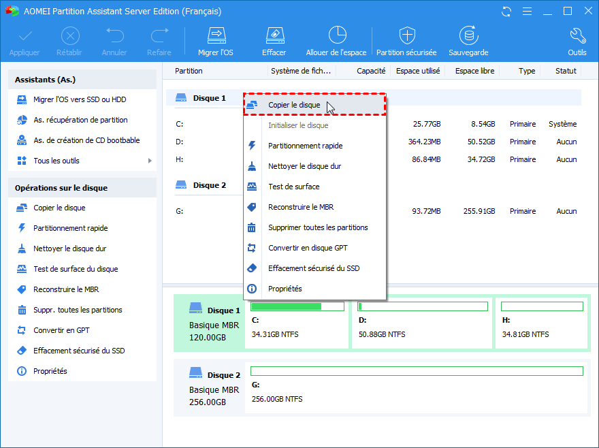Click the G: partition usage bar
The height and width of the screenshot is (448, 599).
[417, 371]
